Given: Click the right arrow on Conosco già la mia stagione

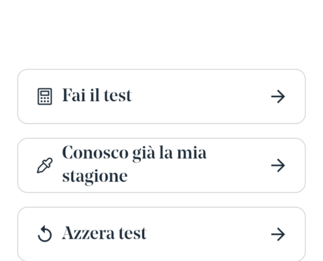Looking at the screenshot, I should tap(278, 166).
